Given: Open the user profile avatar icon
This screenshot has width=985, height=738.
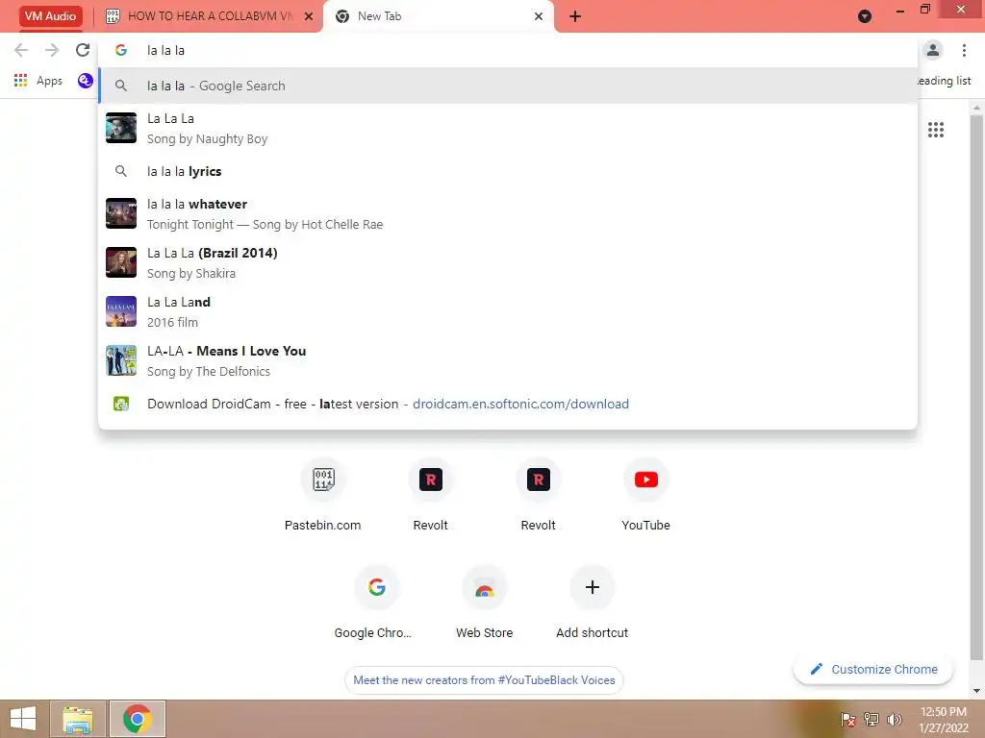Looking at the screenshot, I should (x=933, y=50).
